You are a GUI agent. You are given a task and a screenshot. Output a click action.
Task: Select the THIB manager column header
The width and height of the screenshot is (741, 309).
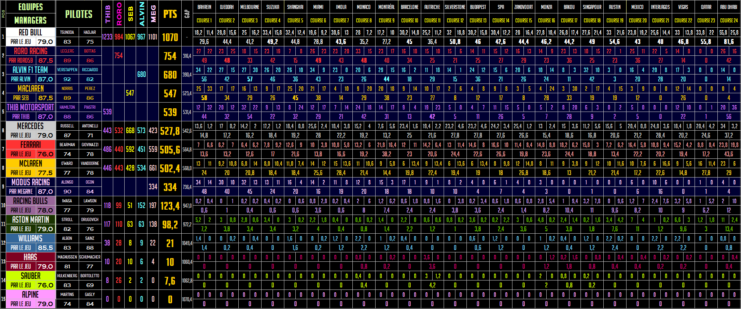click(x=107, y=14)
